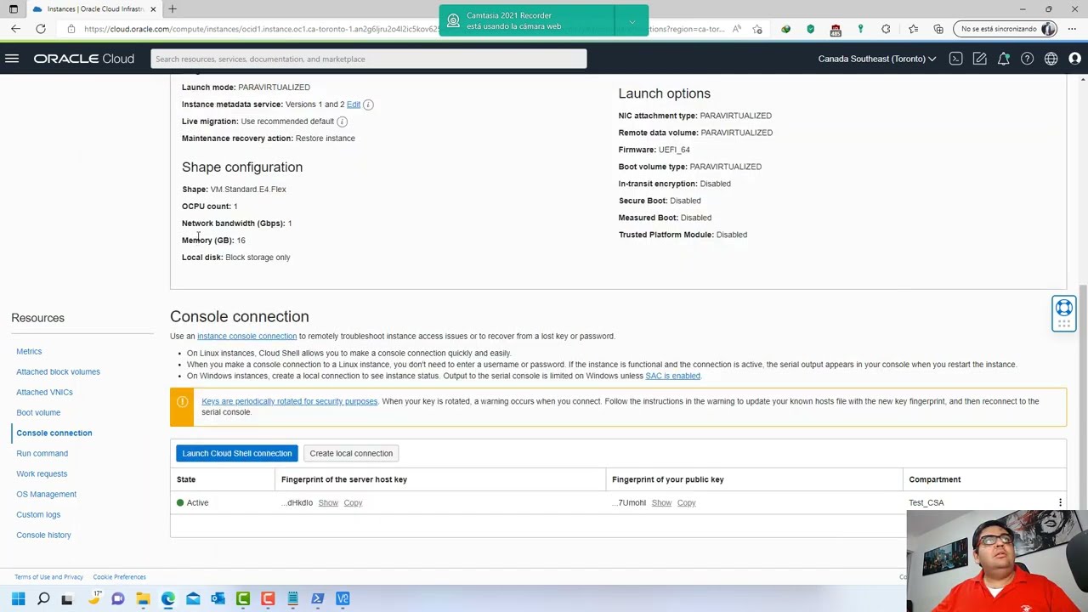The image size is (1088, 612).
Task: Open a new browser tab
Action: coord(173,8)
